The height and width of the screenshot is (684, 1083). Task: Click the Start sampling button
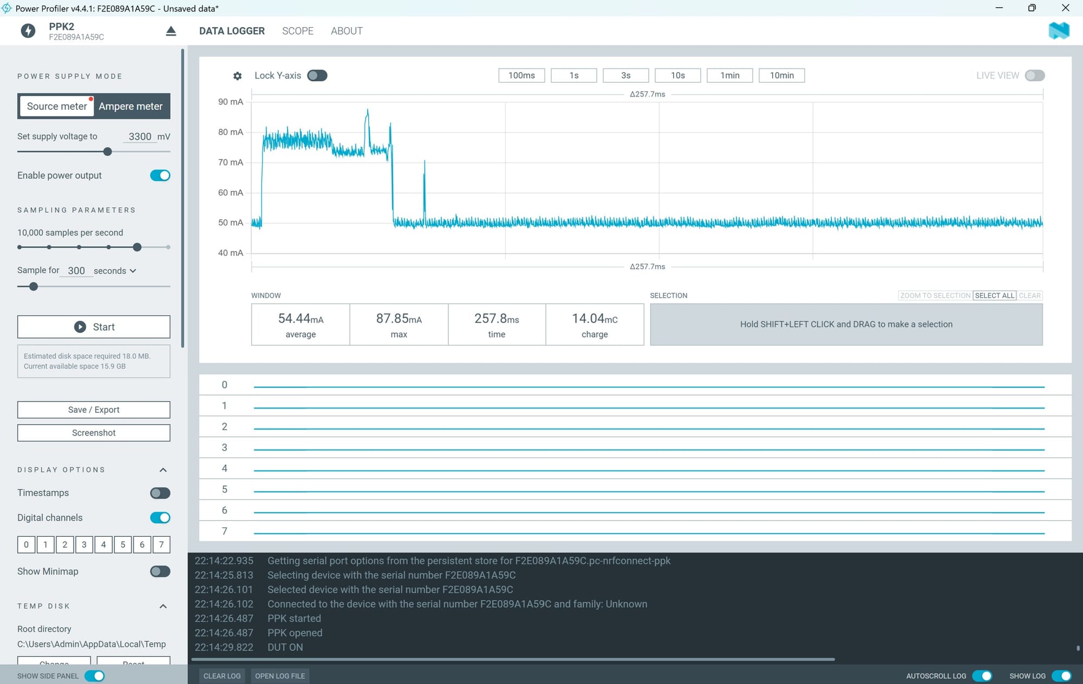94,327
